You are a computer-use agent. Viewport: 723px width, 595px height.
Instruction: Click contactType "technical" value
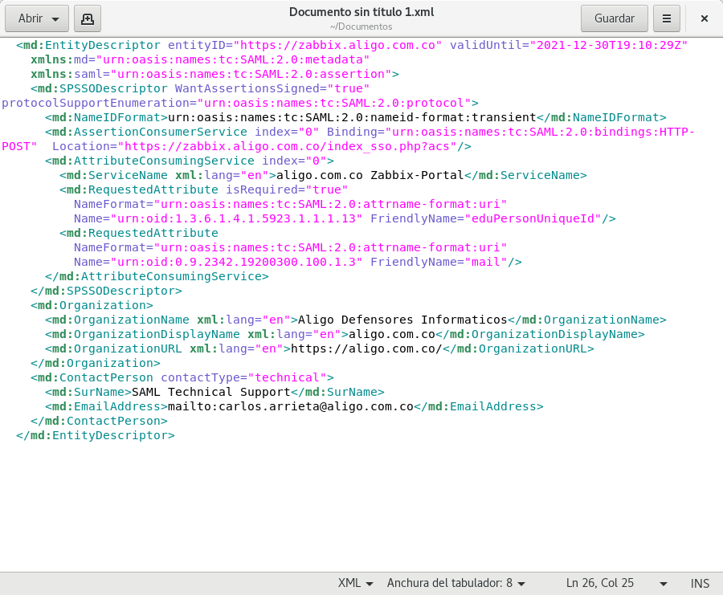287,378
